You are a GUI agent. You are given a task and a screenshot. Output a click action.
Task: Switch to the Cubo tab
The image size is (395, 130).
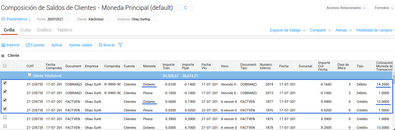point(25,30)
